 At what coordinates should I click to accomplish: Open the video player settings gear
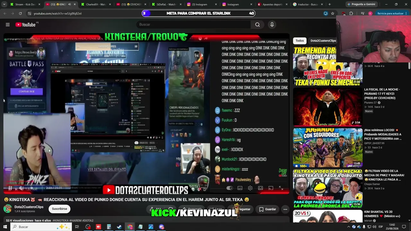[x=250, y=188]
